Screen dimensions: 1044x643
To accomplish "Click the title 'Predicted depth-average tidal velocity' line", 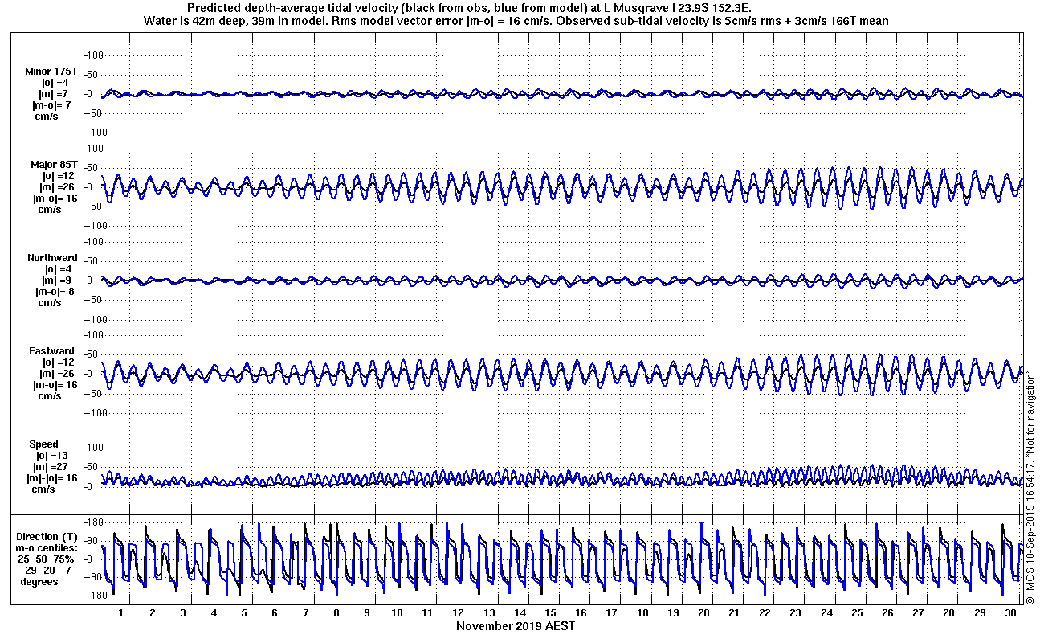I will click(x=469, y=8).
